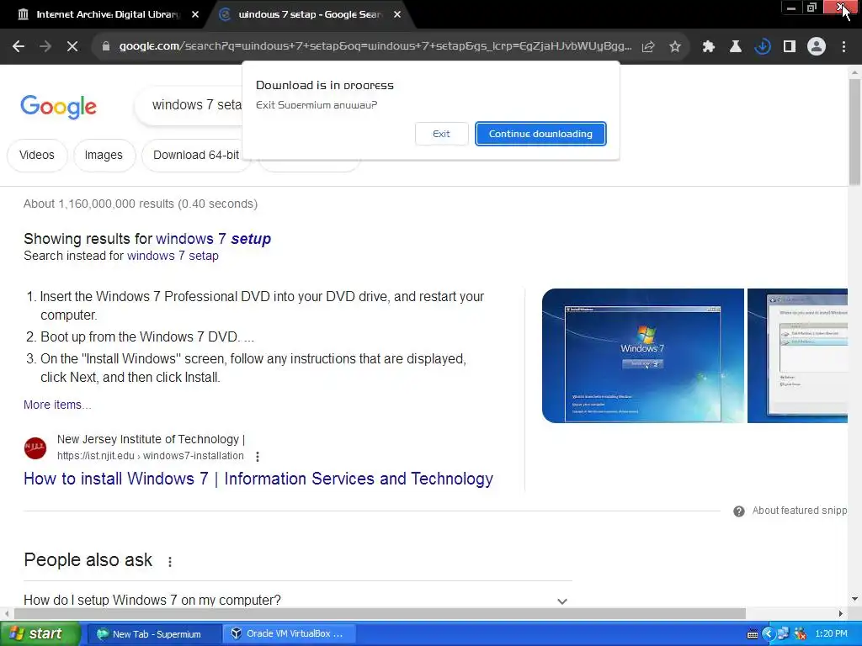This screenshot has width=862, height=646.
Task: Select the Download 64-bit chip
Action: (x=195, y=155)
